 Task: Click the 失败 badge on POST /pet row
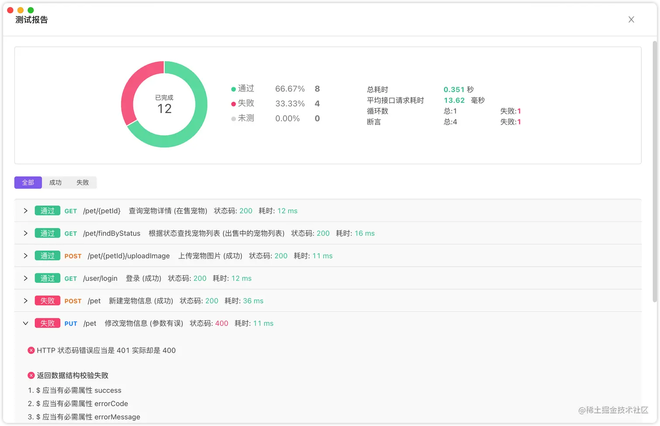coord(47,300)
